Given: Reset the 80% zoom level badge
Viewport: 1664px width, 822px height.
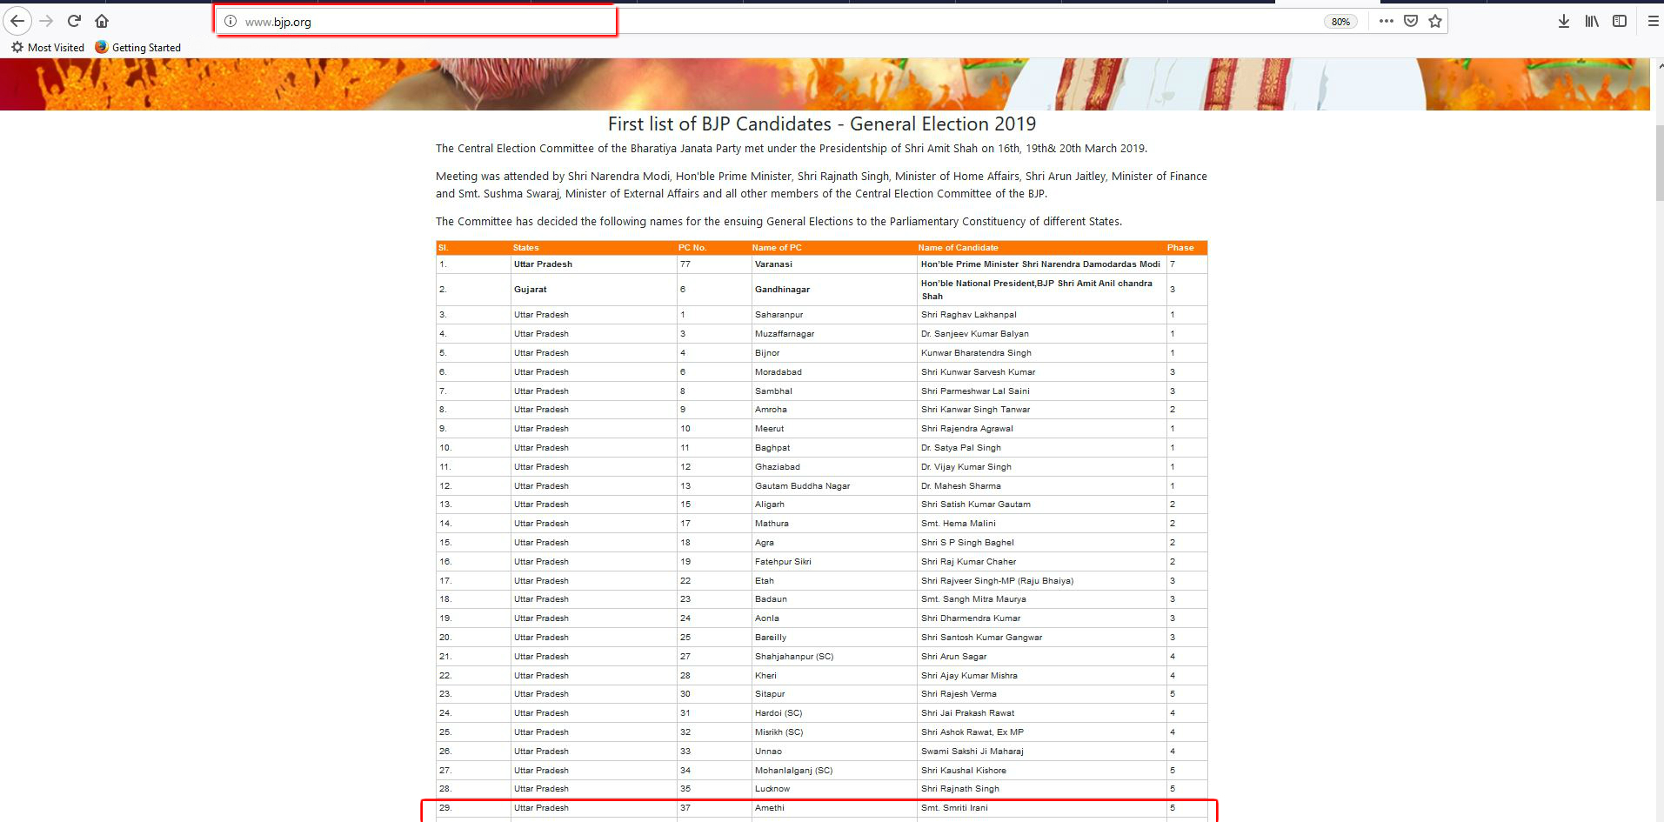Looking at the screenshot, I should click(x=1340, y=22).
